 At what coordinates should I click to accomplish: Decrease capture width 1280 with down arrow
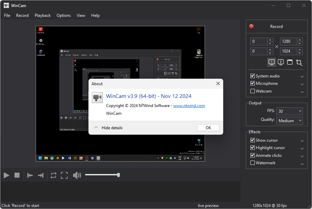[300, 43]
